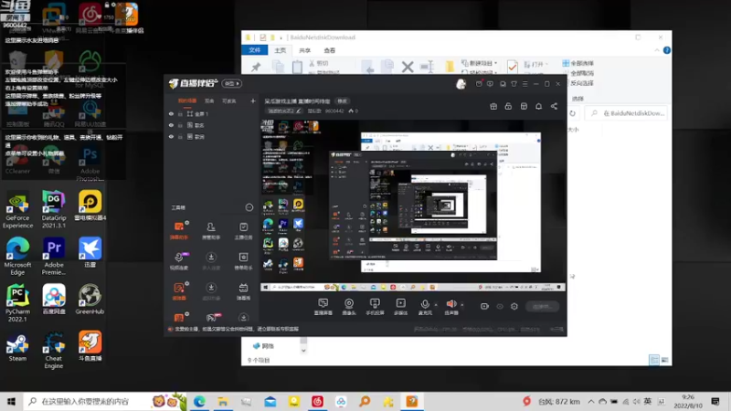Add a 多媒体 media source
Screen dimensions: 731x411
pos(400,307)
